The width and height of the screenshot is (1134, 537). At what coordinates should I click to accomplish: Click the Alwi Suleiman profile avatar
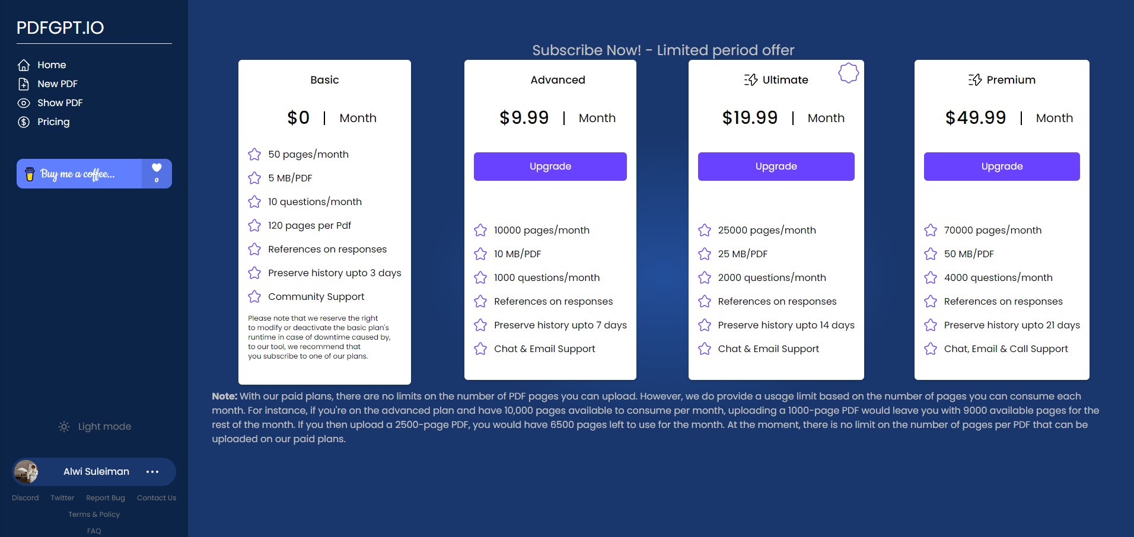(26, 472)
